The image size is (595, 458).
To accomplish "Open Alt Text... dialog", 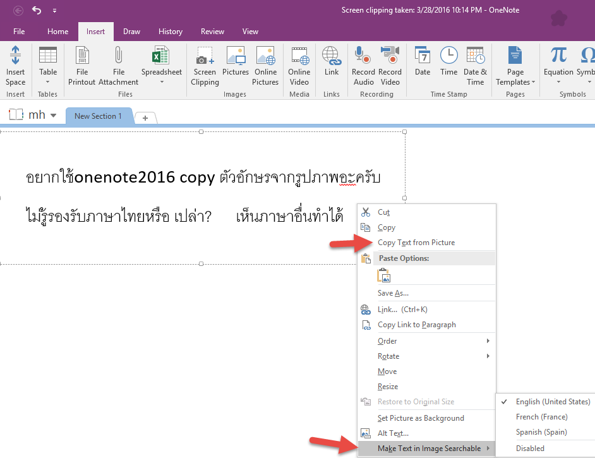I will tap(427, 433).
